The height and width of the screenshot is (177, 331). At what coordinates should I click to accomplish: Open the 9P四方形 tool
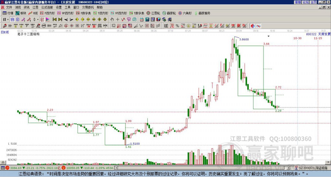pyautogui.click(x=65, y=13)
